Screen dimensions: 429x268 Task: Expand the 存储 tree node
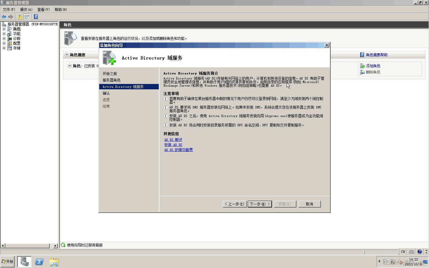click(x=4, y=48)
